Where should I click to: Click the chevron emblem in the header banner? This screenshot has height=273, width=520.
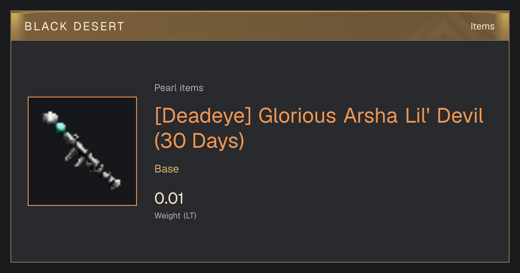click(x=446, y=26)
